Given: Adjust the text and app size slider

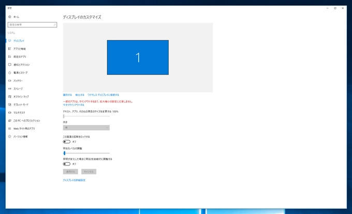Looking at the screenshot, I should pos(86,116).
